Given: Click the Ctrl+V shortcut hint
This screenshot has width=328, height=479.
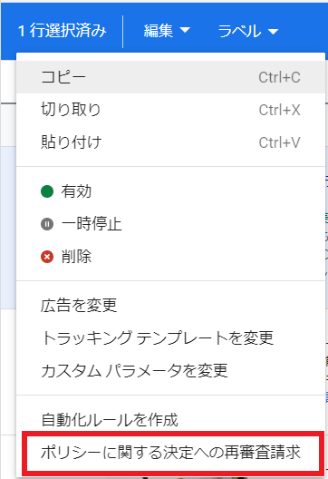Looking at the screenshot, I should pos(279,142).
